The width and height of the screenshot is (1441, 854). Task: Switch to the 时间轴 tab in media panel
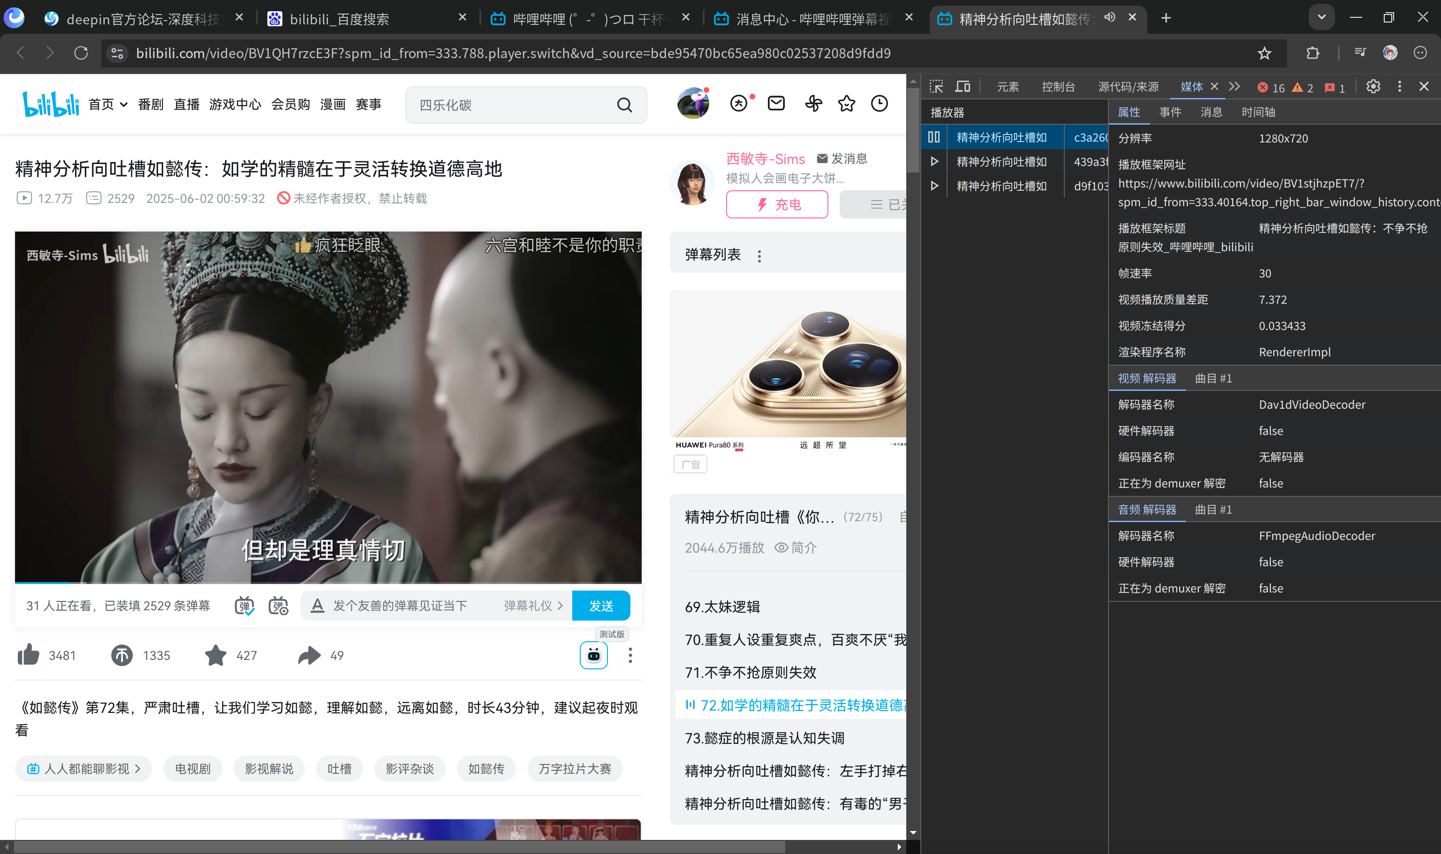[x=1258, y=112]
